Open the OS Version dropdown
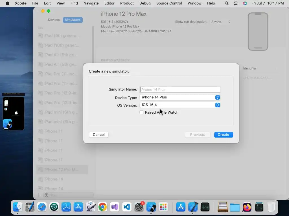Image resolution: width=289 pixels, height=216 pixels. 180,105
